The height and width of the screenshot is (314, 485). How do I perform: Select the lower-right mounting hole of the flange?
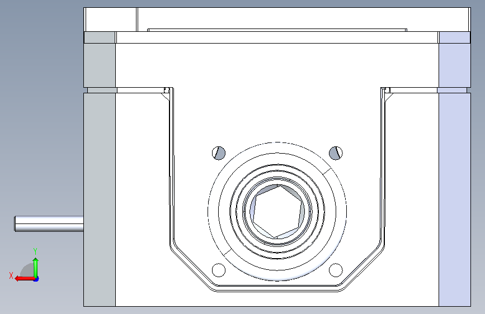point(336,270)
